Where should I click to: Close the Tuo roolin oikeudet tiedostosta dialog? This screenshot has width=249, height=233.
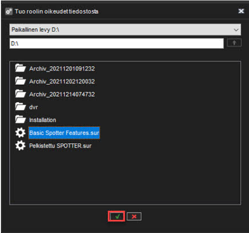pyautogui.click(x=241, y=11)
